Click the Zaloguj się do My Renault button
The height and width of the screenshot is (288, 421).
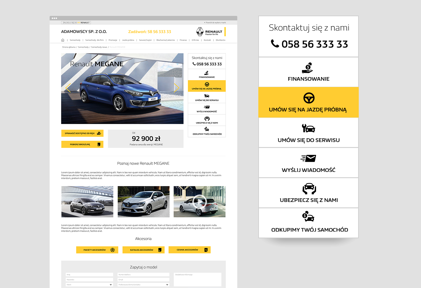(x=76, y=22)
